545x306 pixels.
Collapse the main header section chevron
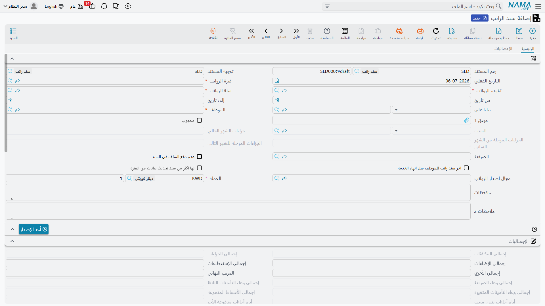point(12,59)
